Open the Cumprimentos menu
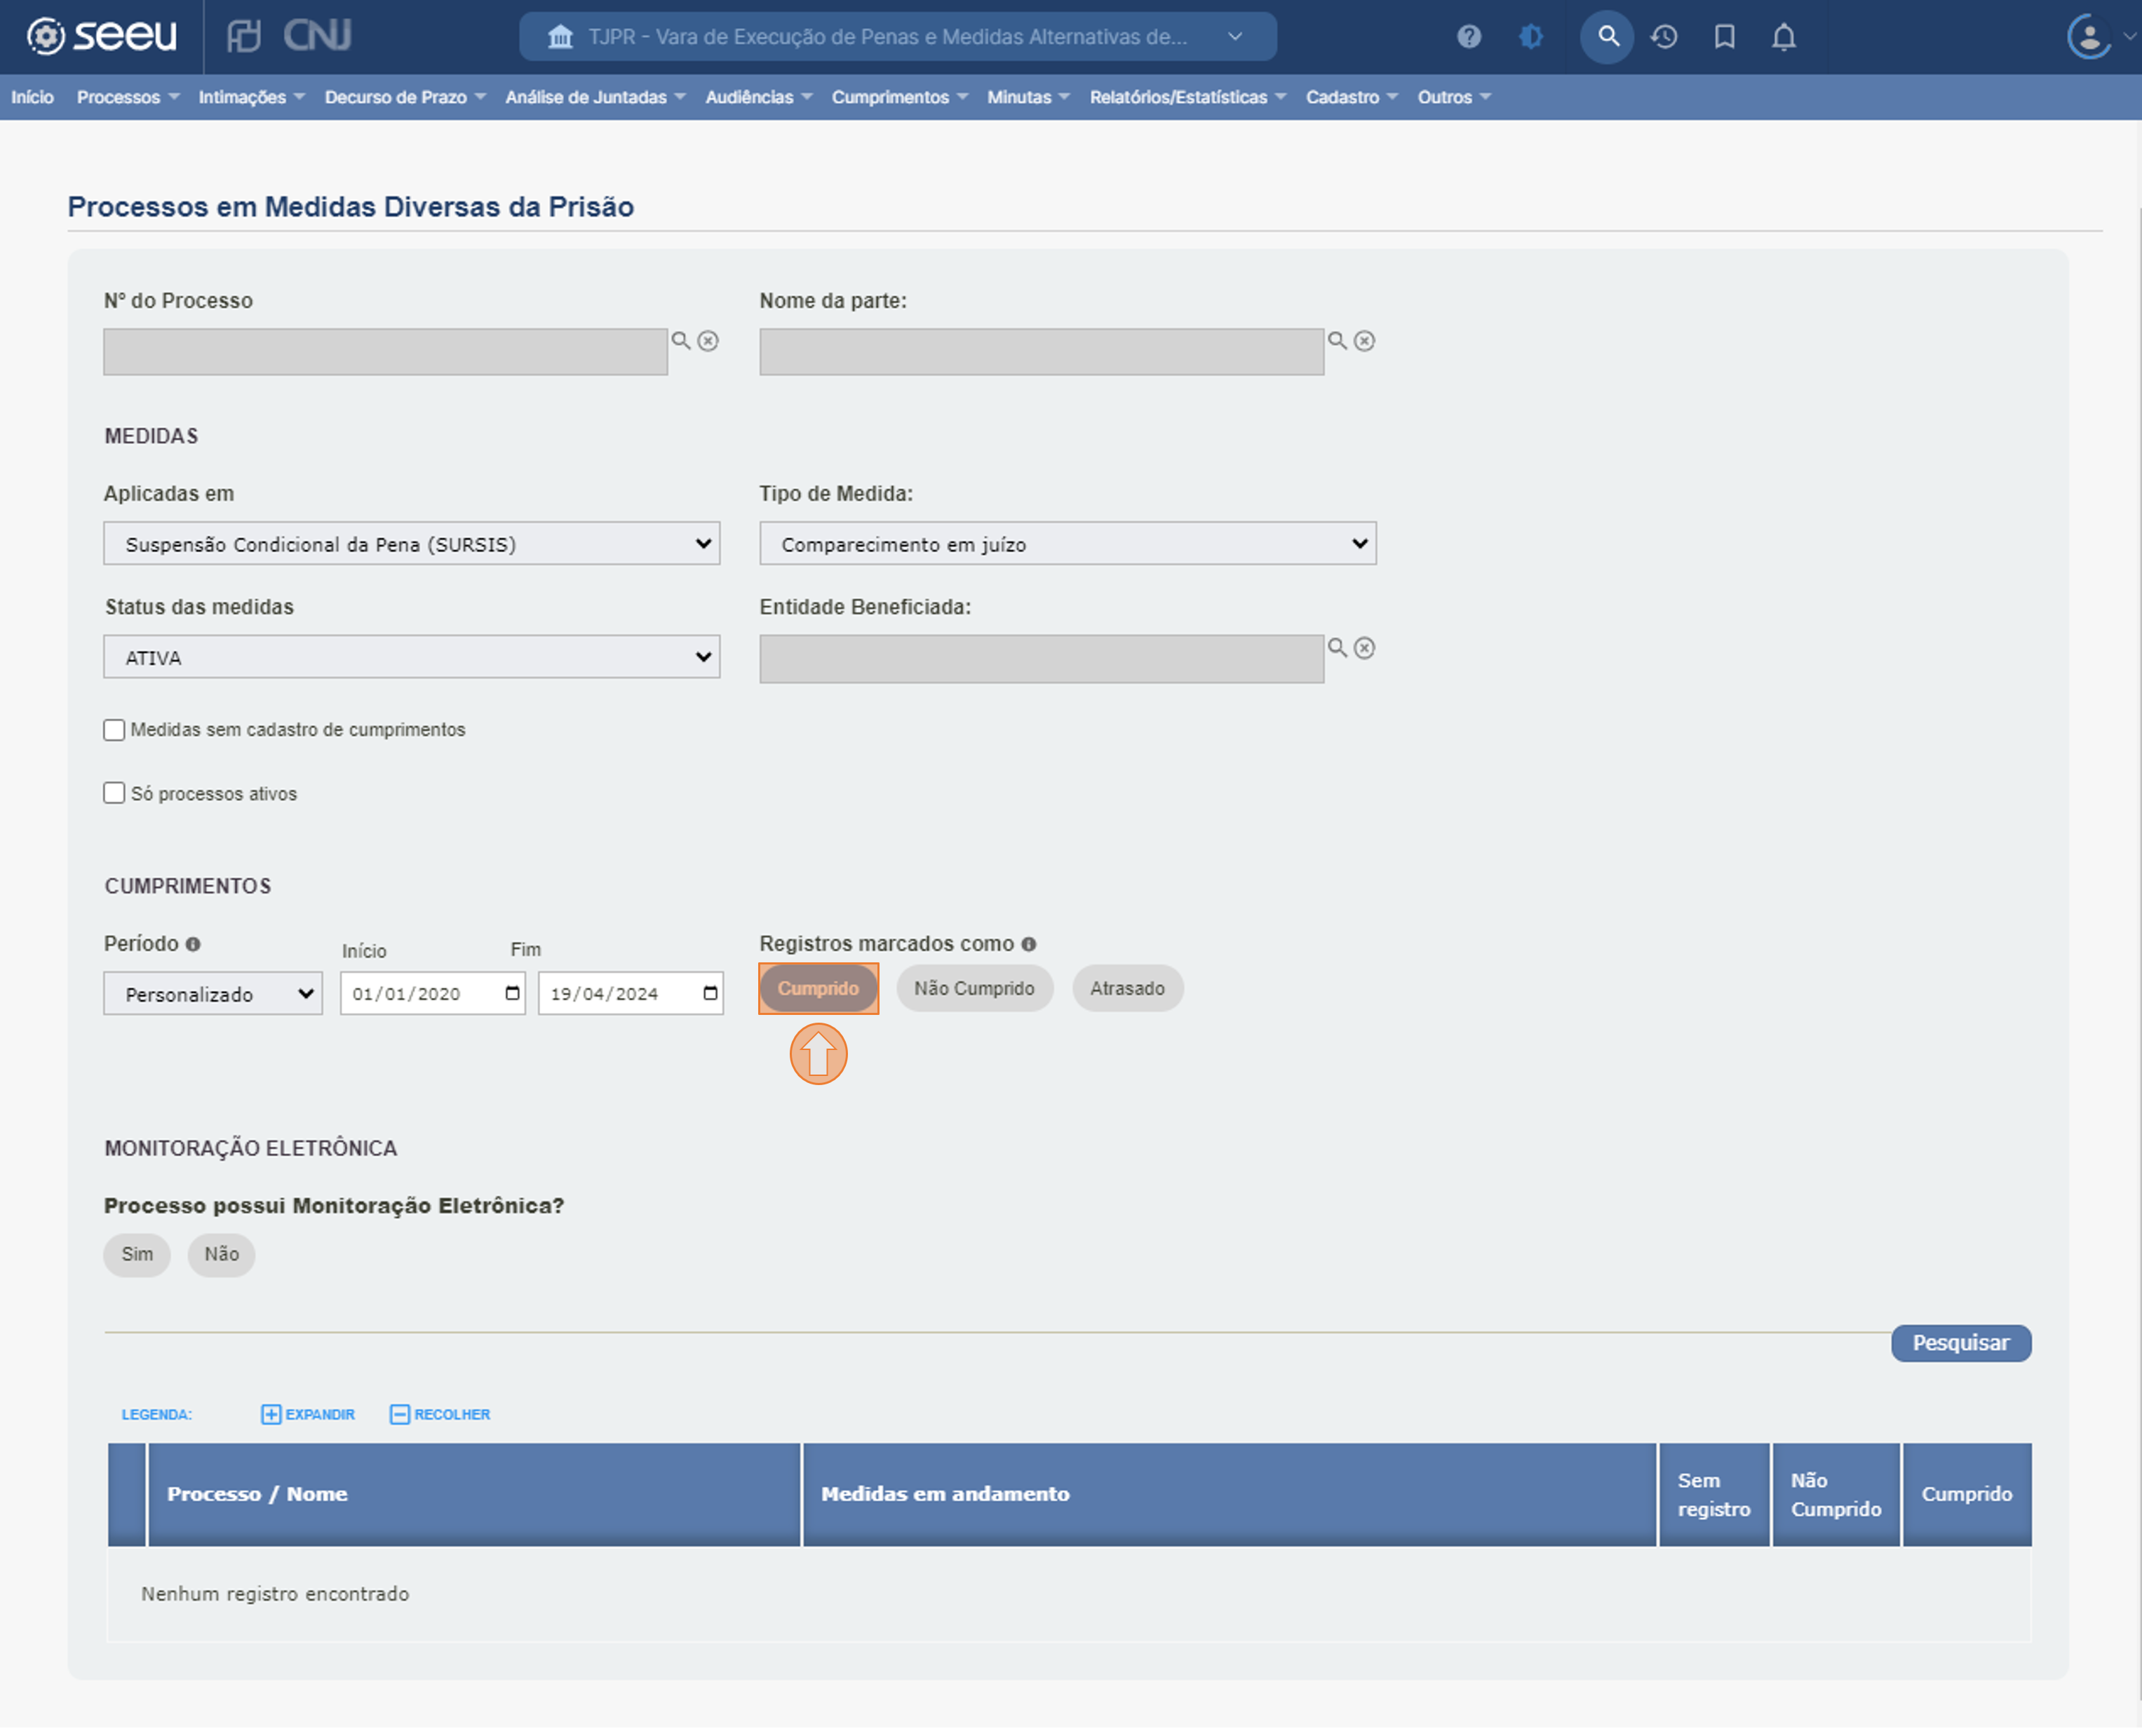Image resolution: width=2142 pixels, height=1736 pixels. (899, 97)
